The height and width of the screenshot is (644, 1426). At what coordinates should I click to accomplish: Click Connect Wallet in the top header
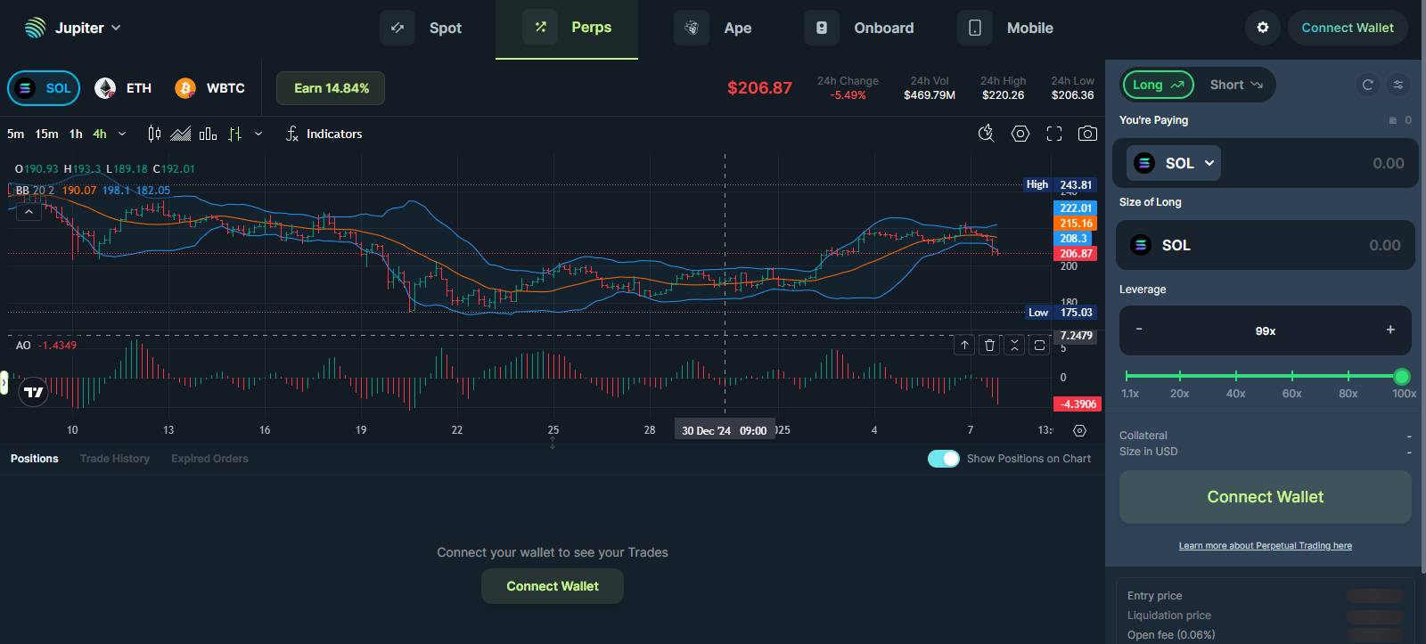point(1348,28)
